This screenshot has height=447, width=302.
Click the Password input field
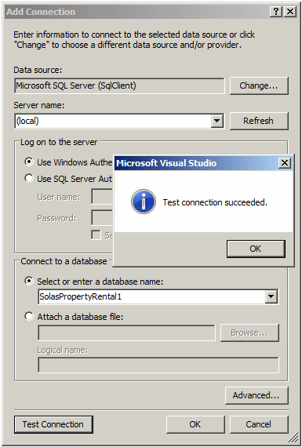[103, 218]
